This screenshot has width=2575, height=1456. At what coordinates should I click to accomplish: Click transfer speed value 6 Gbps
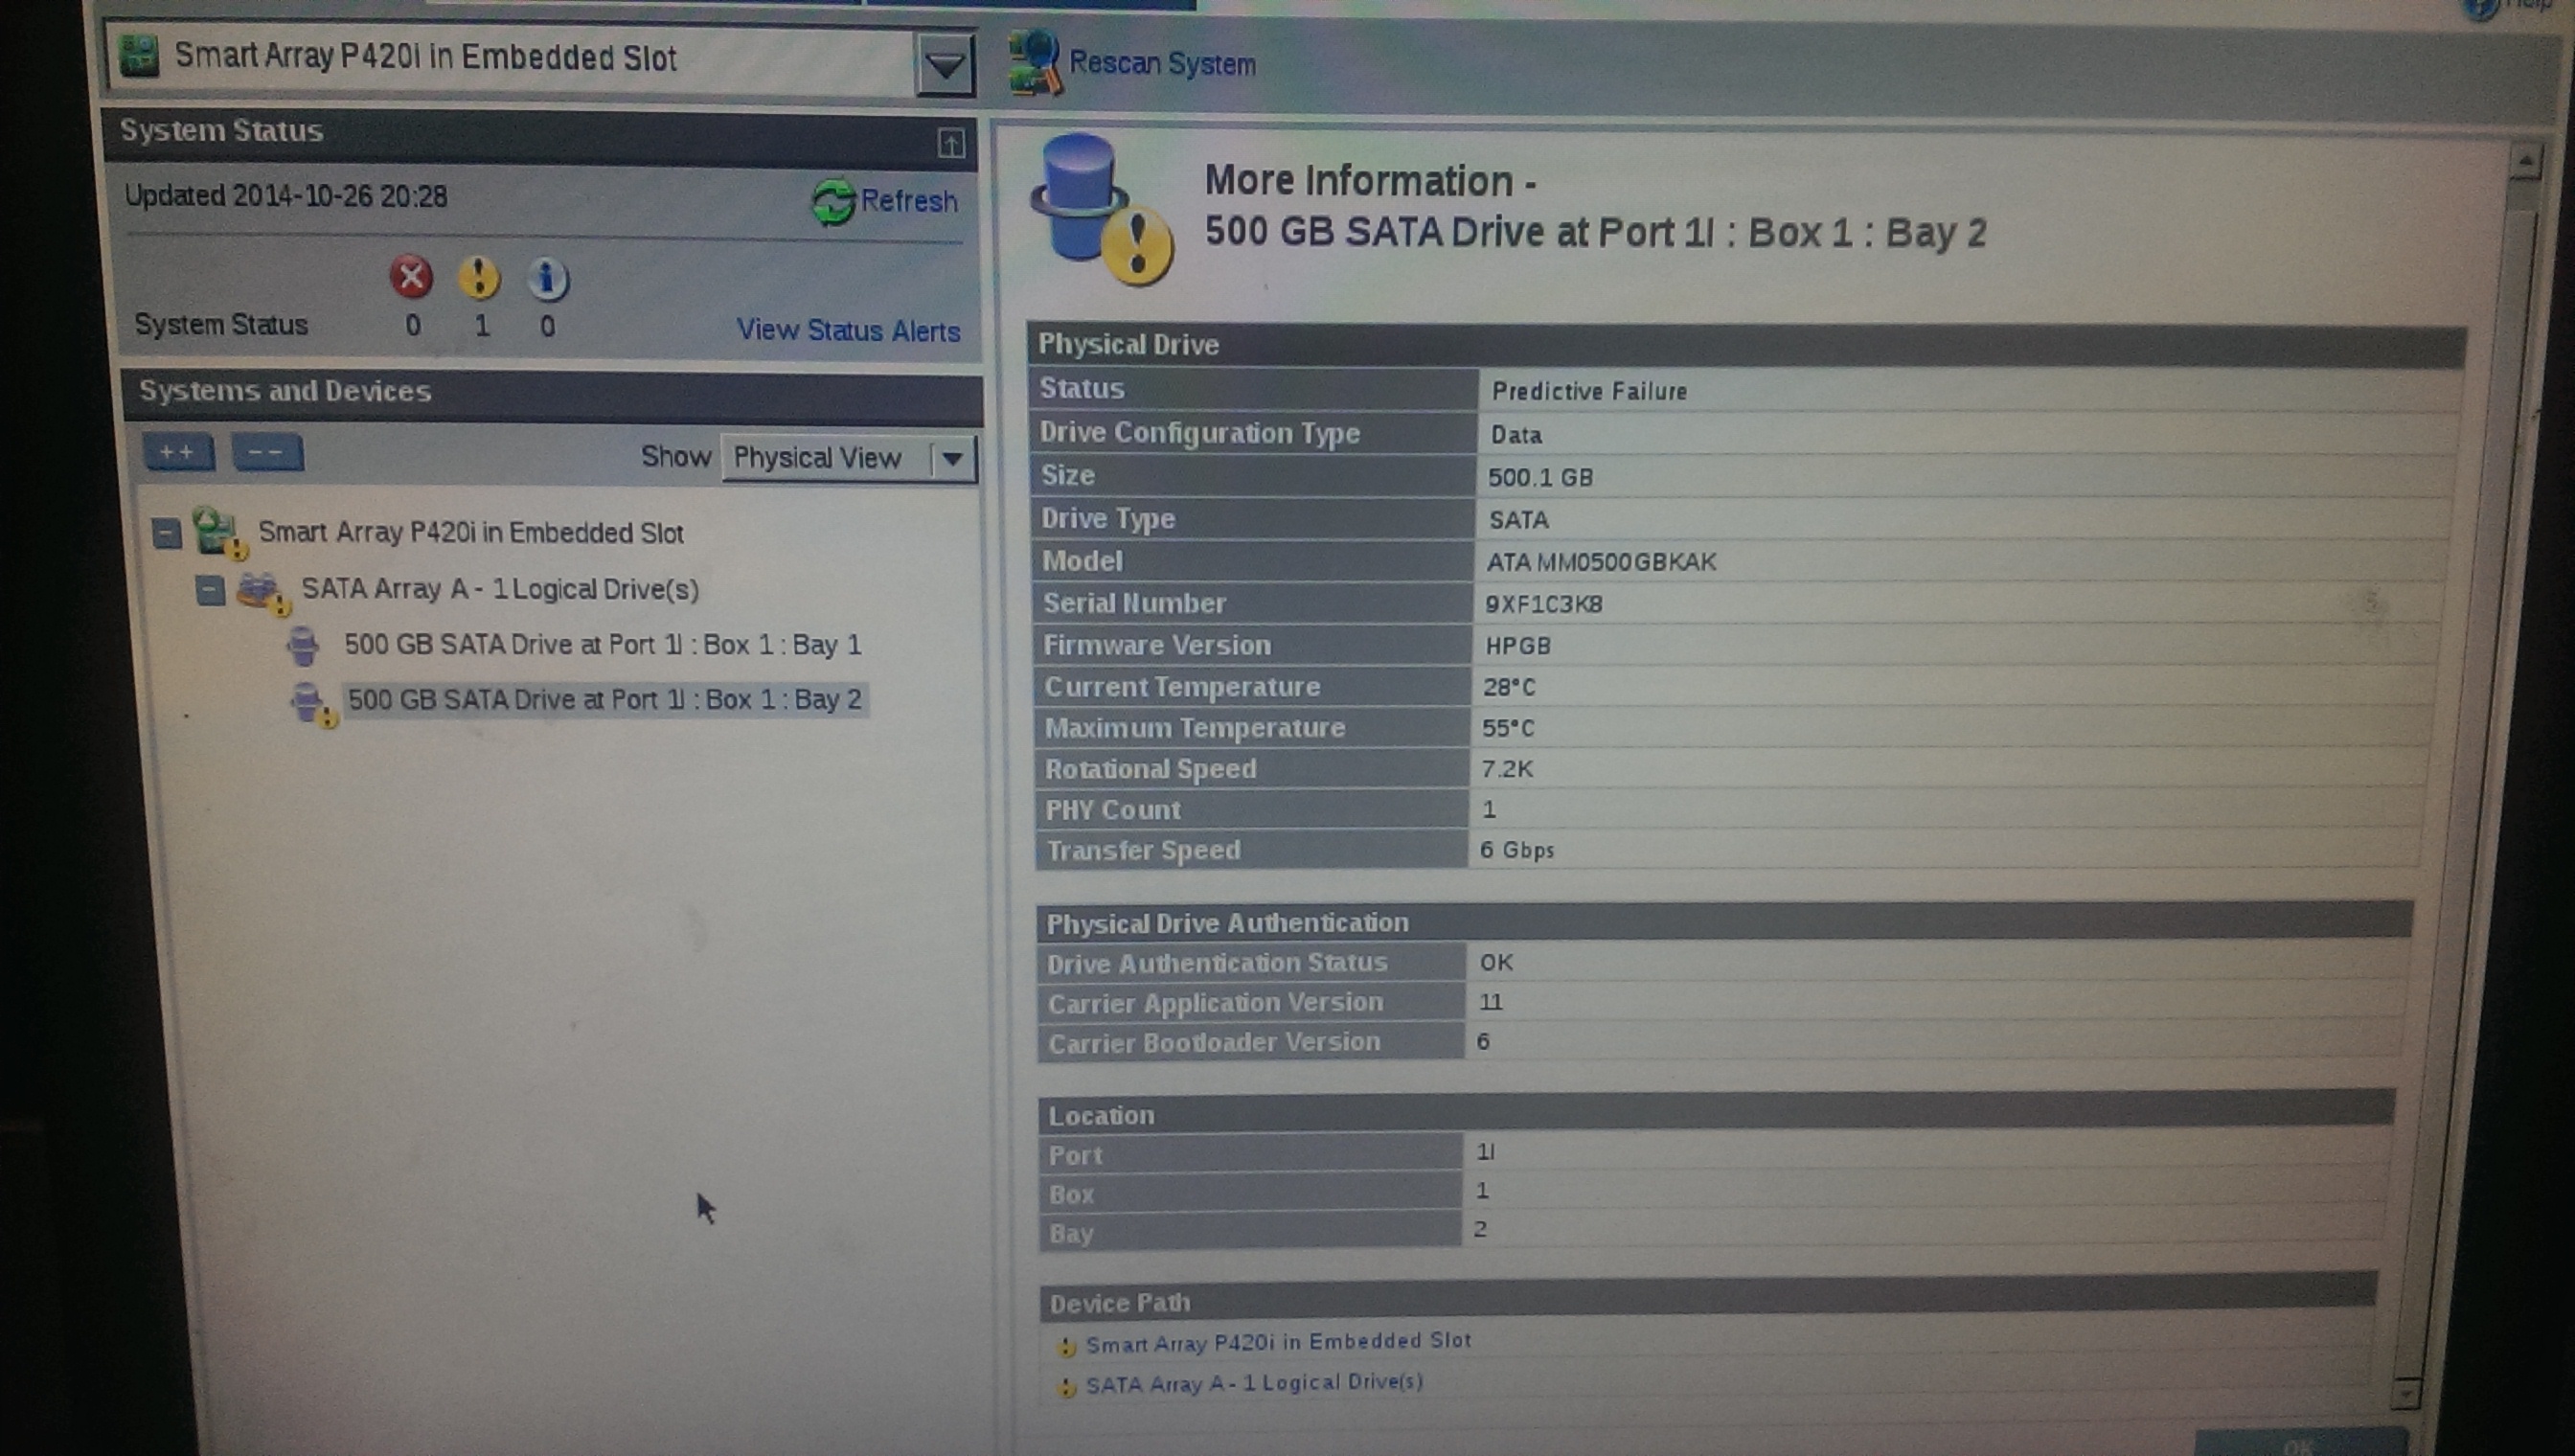[x=1517, y=850]
